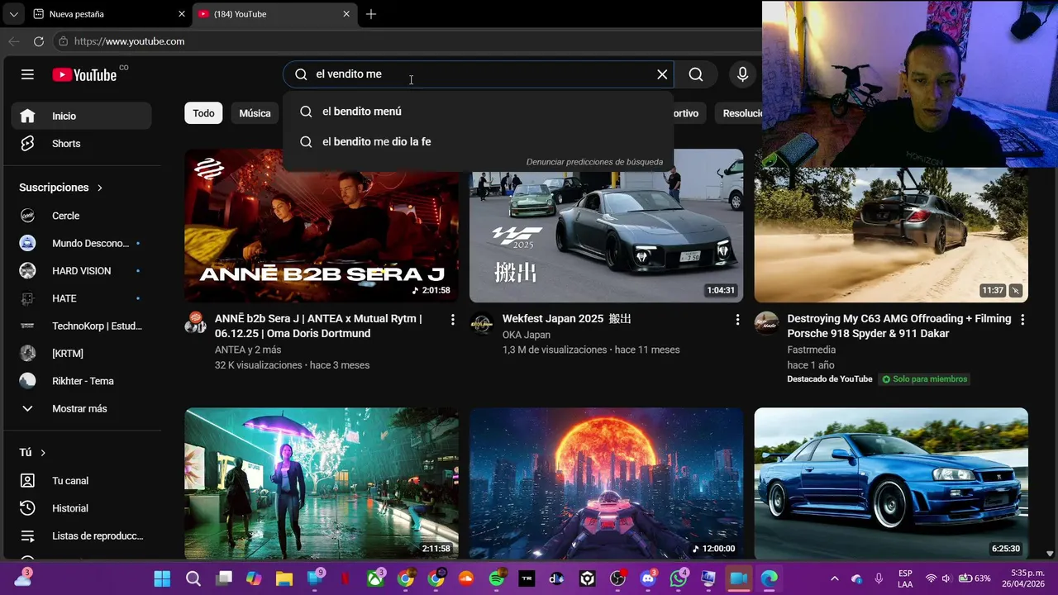1058x595 pixels.
Task: Choose suggestion "el bendito me dio la fe"
Action: 479,141
